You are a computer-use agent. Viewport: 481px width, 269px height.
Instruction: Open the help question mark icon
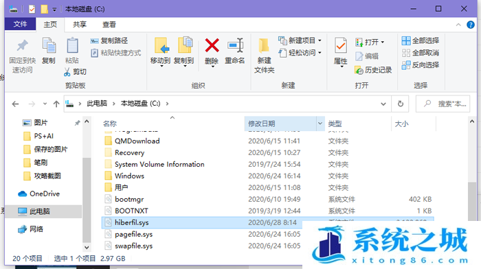pyautogui.click(x=470, y=25)
